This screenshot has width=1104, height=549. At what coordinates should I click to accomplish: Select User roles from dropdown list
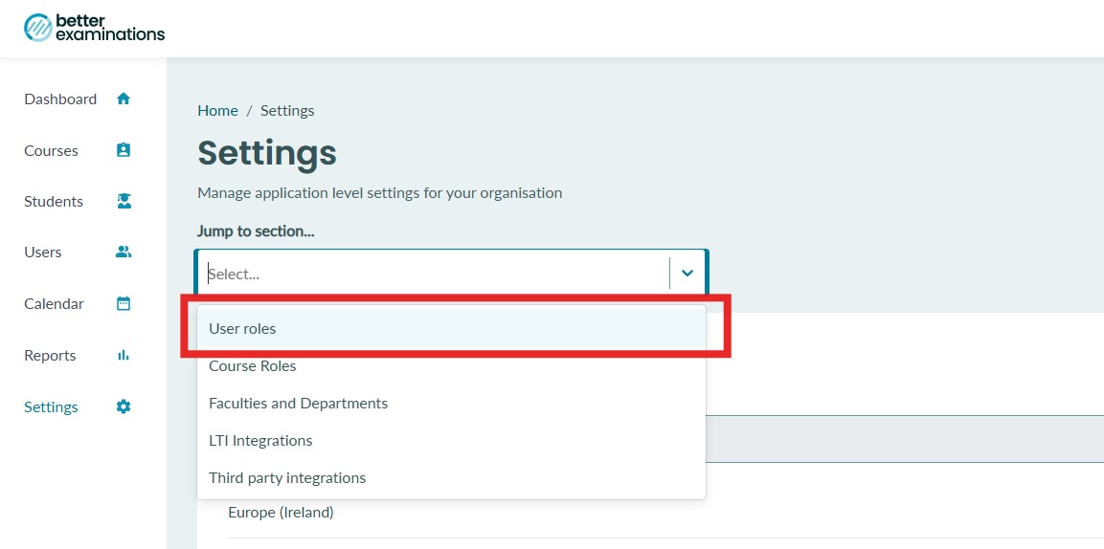451,328
